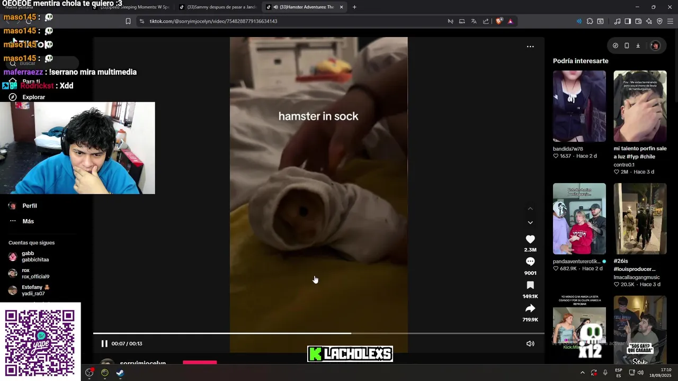The width and height of the screenshot is (678, 381).
Task: Open Steam from the taskbar
Action: (120, 373)
